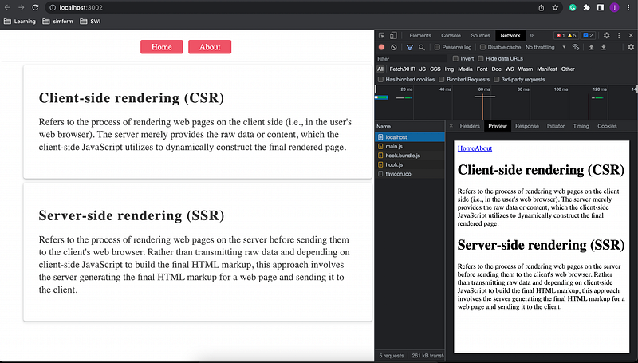Switch to the Console tab
638x363 pixels.
pos(451,35)
